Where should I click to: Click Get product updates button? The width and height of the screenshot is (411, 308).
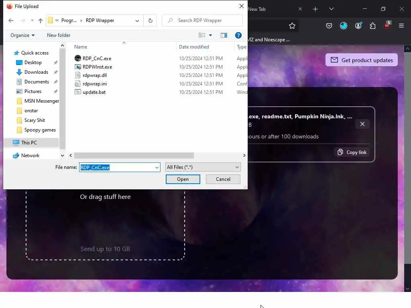[362, 60]
